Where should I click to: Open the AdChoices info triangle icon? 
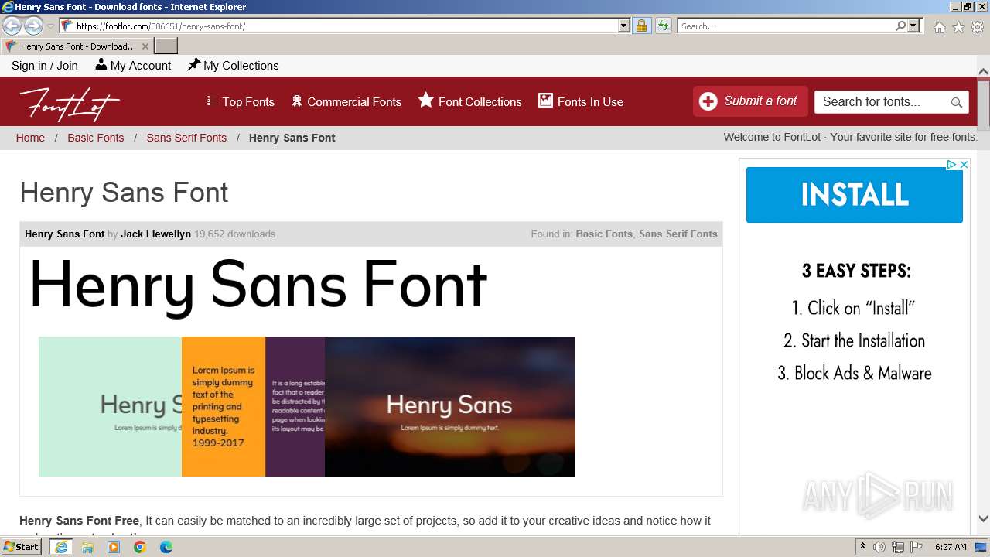(952, 165)
